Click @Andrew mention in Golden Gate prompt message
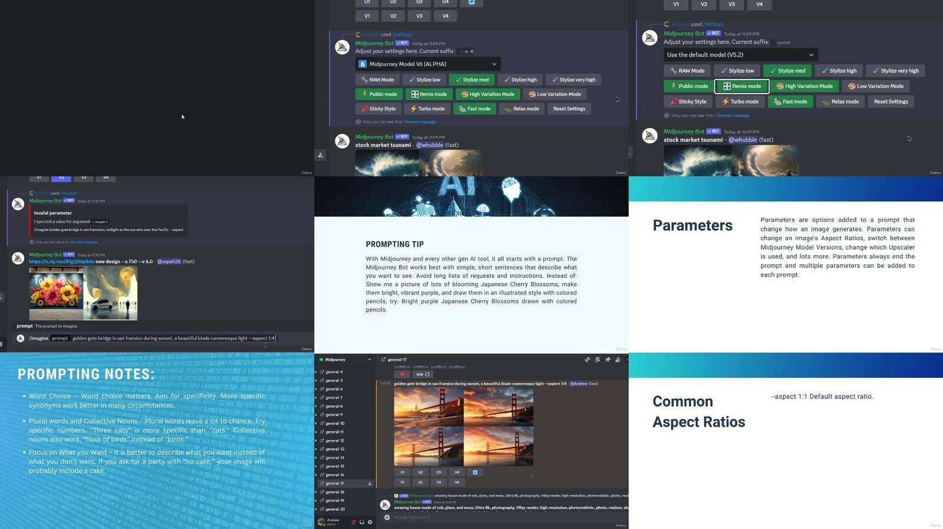Image resolution: width=943 pixels, height=529 pixels. (579, 384)
